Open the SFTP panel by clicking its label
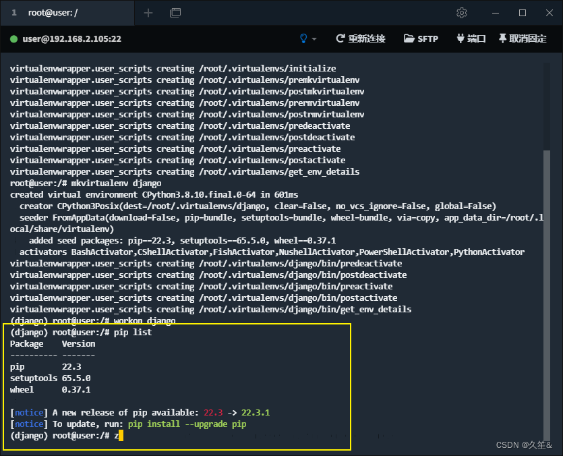 click(x=427, y=38)
